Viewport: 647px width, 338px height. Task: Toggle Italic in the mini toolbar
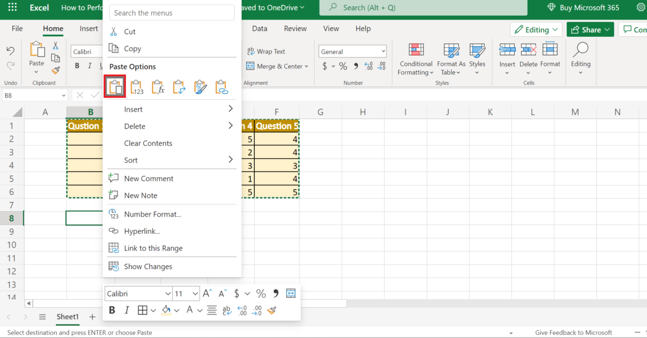127,310
